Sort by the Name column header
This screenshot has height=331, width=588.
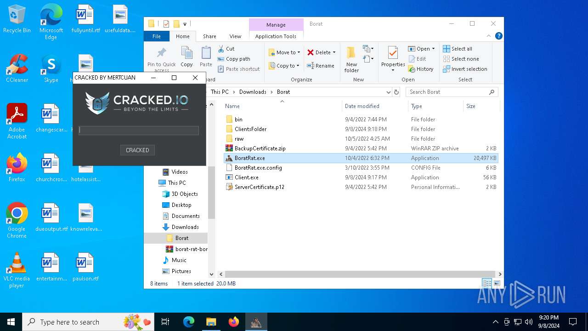(282, 106)
